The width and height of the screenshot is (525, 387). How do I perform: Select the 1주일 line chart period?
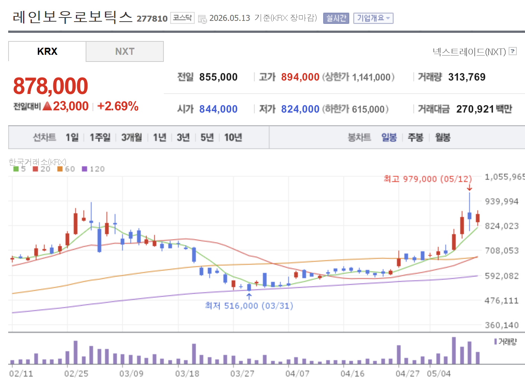tap(100, 138)
